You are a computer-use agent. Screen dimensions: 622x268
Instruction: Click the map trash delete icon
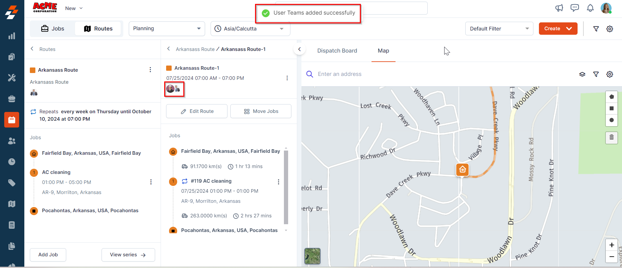[611, 137]
